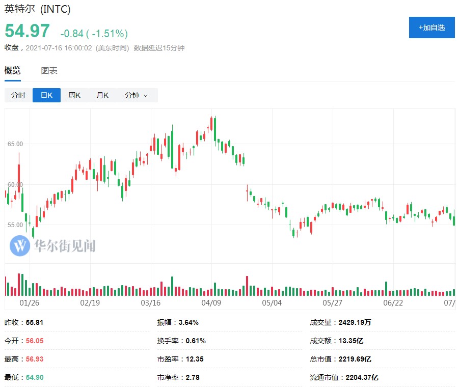Click the 最高 value 56.93
Image resolution: width=459 pixels, height=388 pixels.
pyautogui.click(x=35, y=359)
